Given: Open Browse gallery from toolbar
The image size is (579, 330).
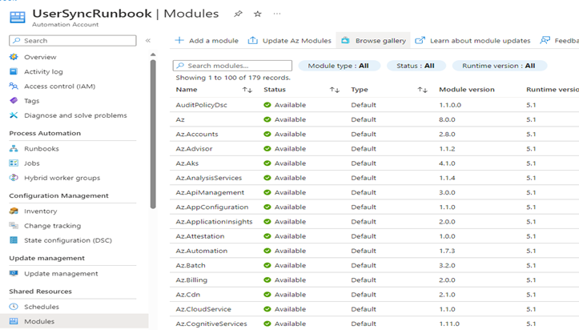Looking at the screenshot, I should (x=373, y=40).
